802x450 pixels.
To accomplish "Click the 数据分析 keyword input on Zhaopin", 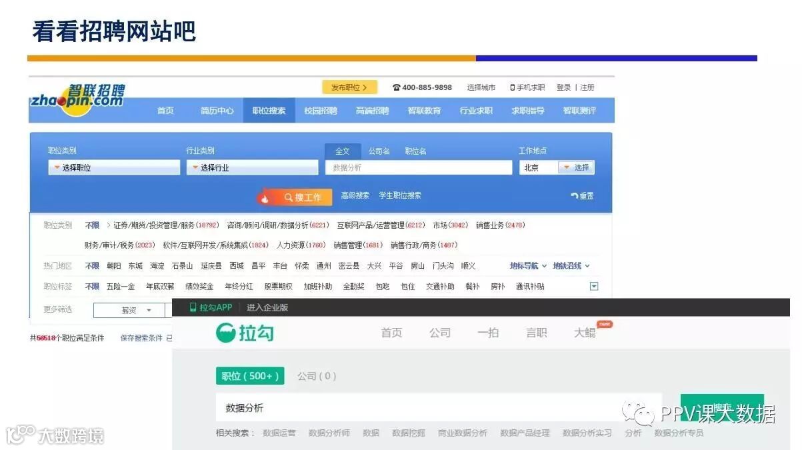I will tap(419, 167).
